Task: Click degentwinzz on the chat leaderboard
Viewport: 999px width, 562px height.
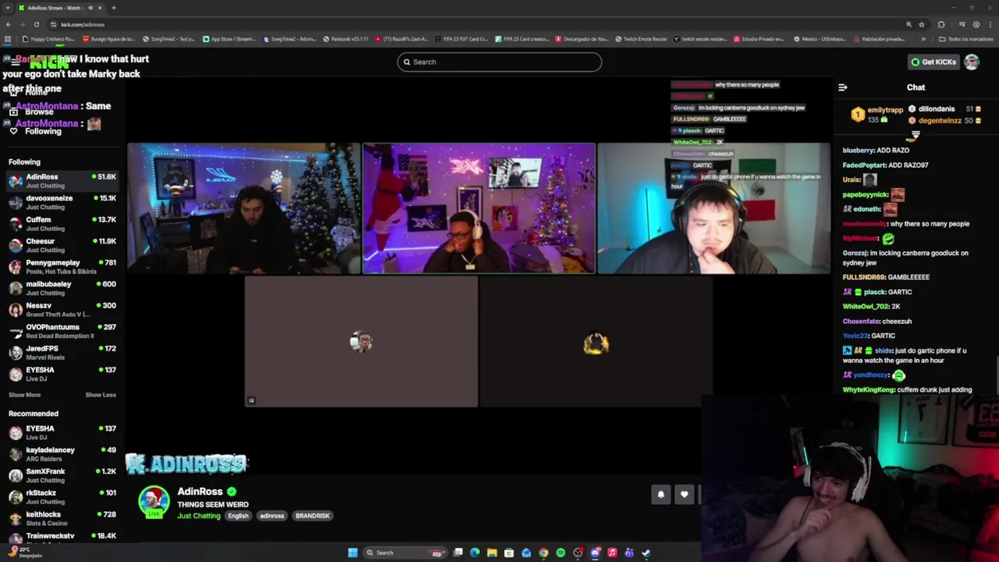Action: (940, 121)
